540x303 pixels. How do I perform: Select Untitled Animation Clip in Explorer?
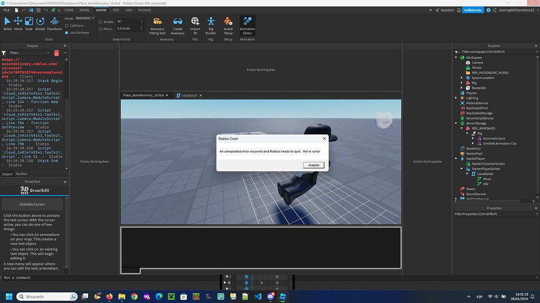coord(499,143)
